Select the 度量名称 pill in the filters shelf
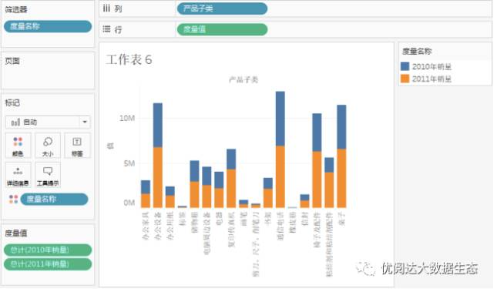 [48, 26]
